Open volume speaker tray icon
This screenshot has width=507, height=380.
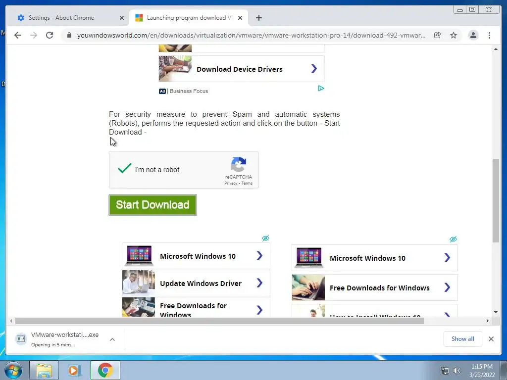pos(456,371)
